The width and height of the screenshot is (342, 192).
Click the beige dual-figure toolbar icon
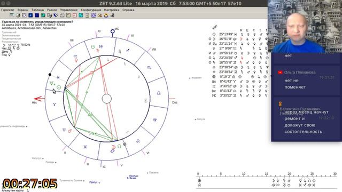click(x=68, y=15)
